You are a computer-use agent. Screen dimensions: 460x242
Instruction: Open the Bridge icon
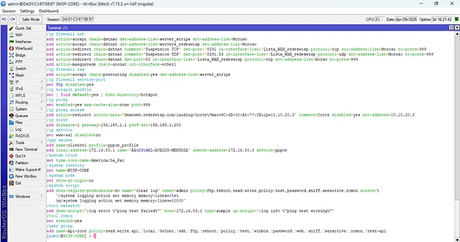[11, 55]
